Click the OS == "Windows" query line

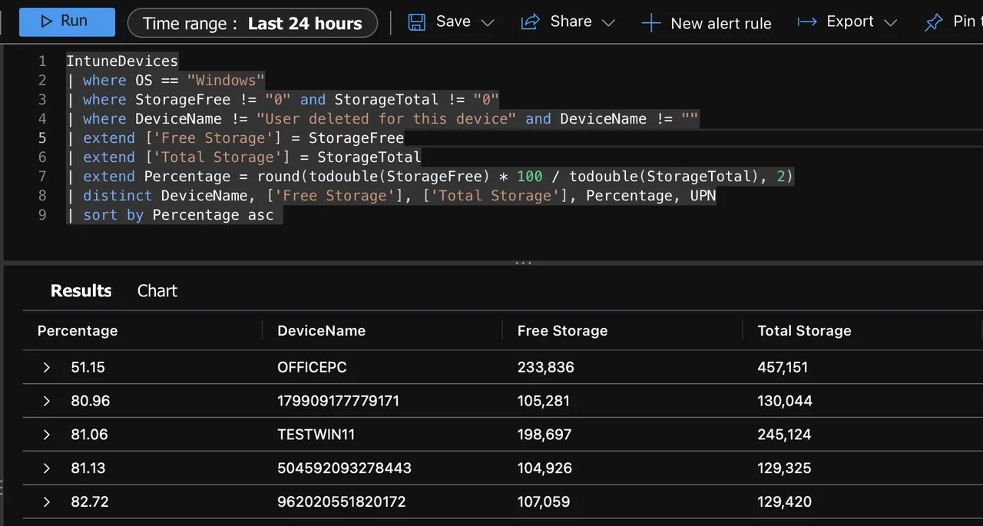[165, 80]
